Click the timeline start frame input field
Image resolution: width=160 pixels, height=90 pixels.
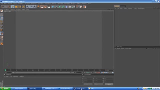click(8, 72)
